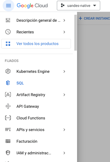Click the Kubernetes Engine hexagon icon
This screenshot has height=162, width=110.
(8, 71)
